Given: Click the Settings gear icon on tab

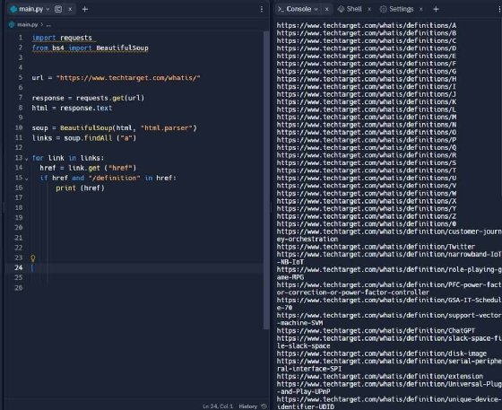Looking at the screenshot, I should tap(383, 9).
